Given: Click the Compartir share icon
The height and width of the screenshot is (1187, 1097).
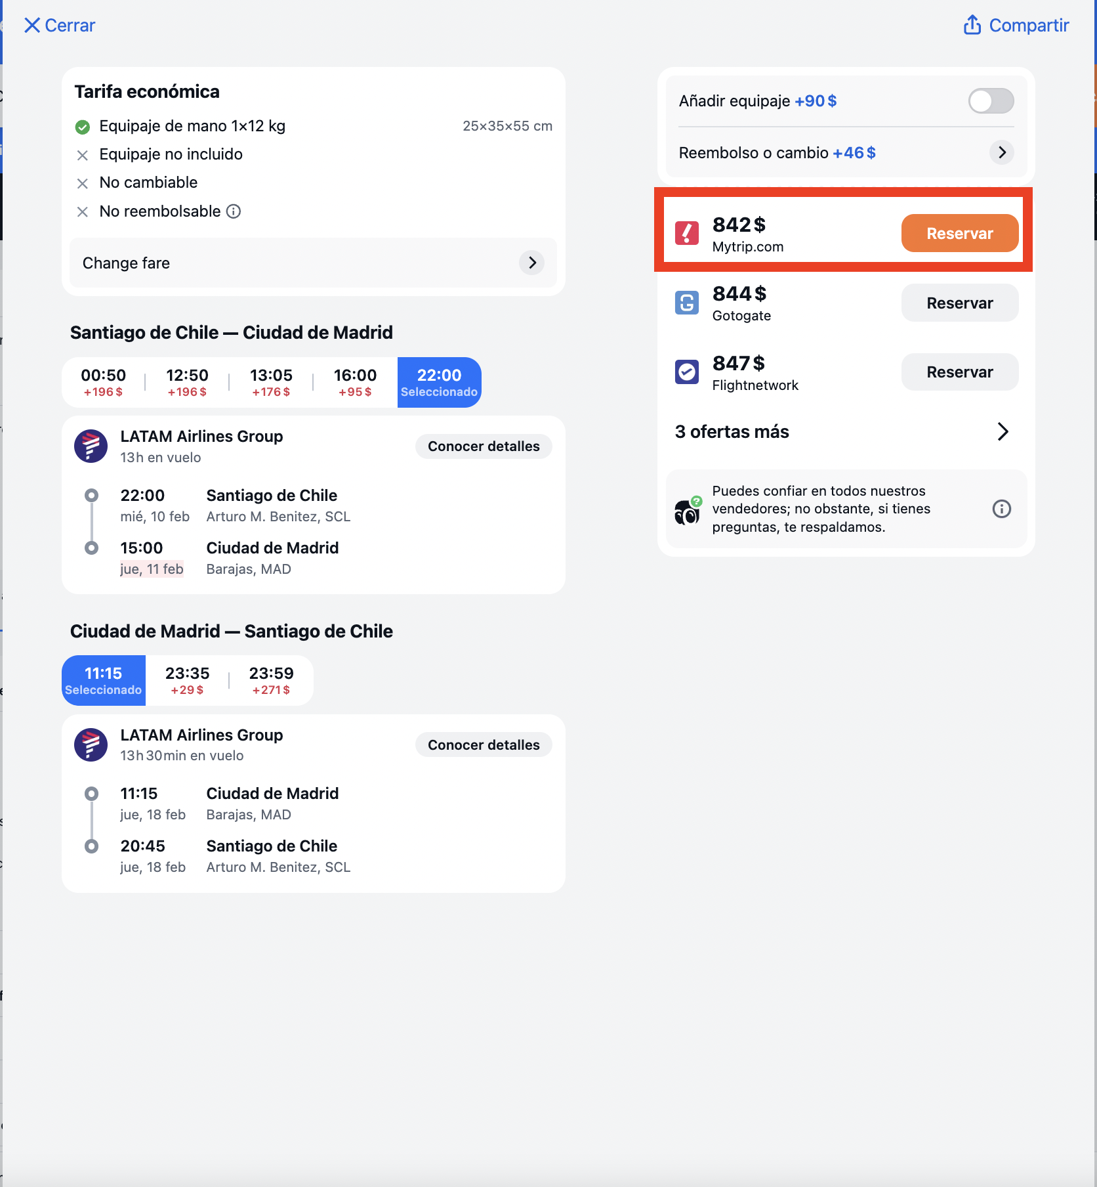Looking at the screenshot, I should (972, 25).
